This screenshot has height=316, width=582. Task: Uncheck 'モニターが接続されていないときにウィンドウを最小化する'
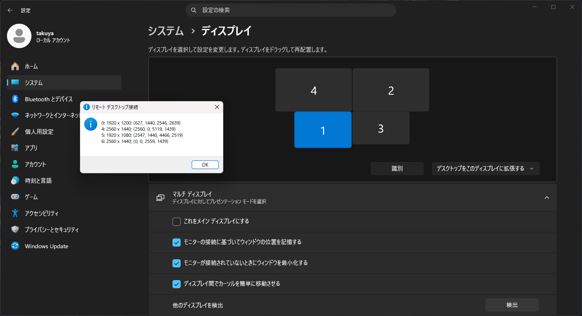pos(177,263)
